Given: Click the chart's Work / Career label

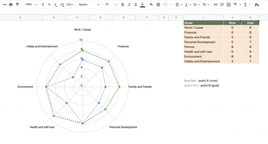Looking at the screenshot, I should [x=82, y=30].
